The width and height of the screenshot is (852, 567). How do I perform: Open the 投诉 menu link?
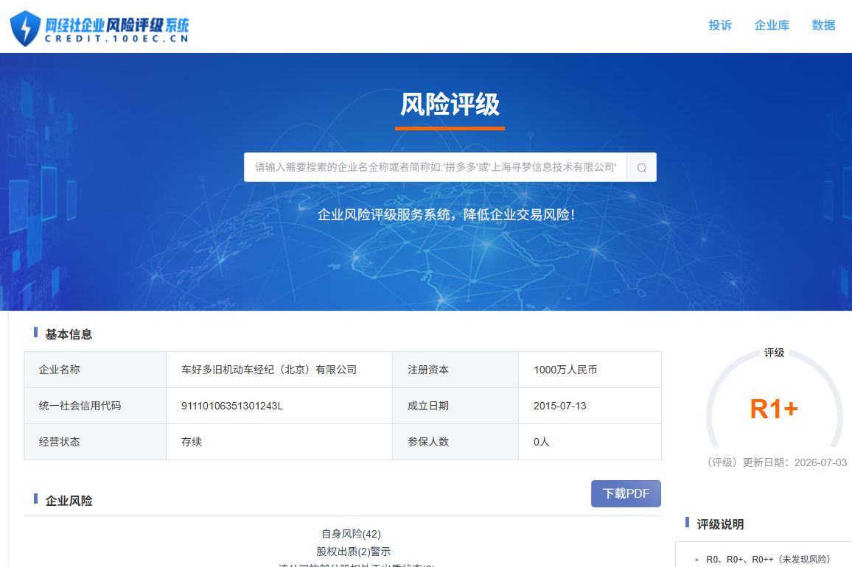[720, 25]
